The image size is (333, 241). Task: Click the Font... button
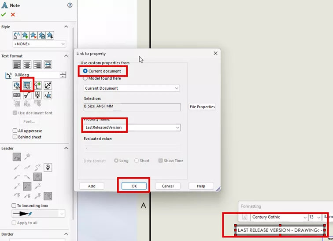click(29, 122)
